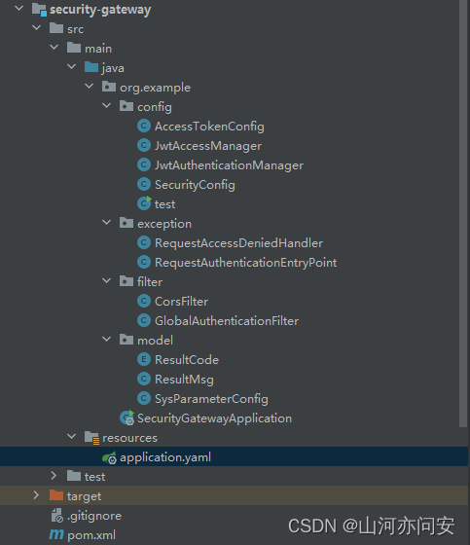This screenshot has width=470, height=545.
Task: Collapse the config package
Action: (106, 105)
